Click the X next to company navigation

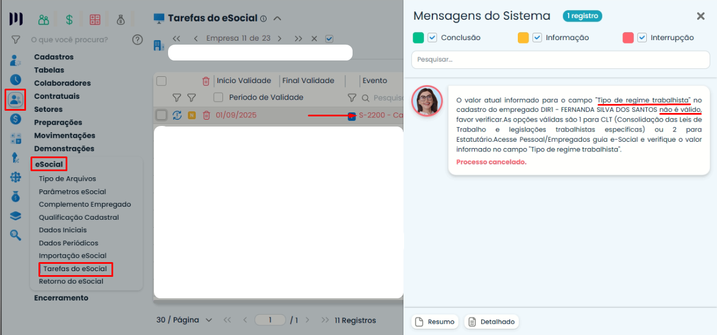(314, 38)
